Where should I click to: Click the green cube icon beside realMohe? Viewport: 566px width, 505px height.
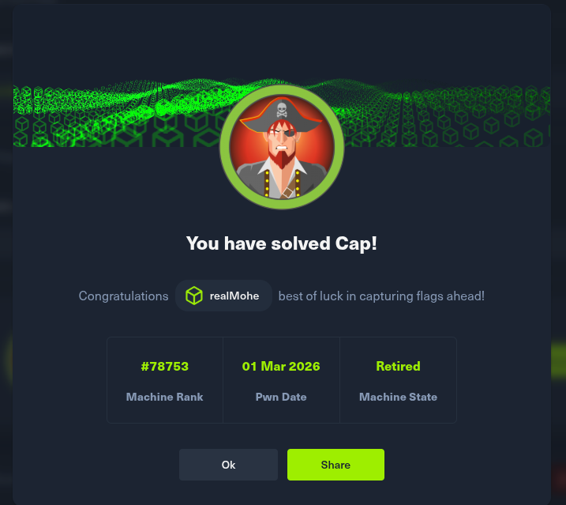pos(194,296)
